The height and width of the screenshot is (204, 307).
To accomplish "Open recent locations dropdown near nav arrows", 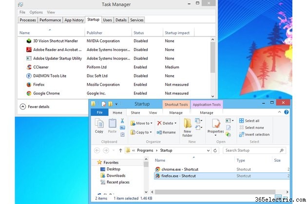I will point(114,150).
